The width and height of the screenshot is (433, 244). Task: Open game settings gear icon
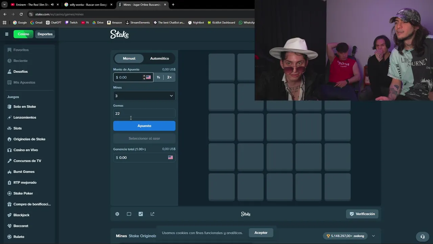click(x=117, y=214)
